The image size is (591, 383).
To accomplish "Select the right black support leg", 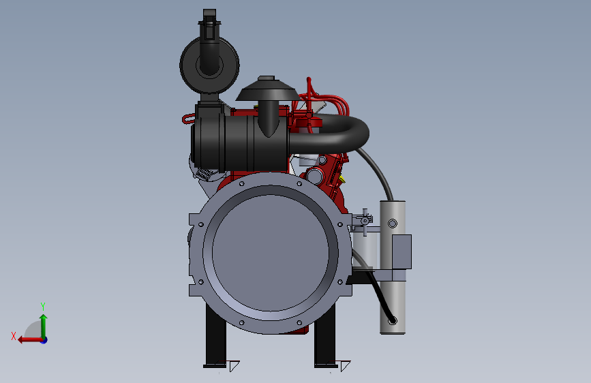I will pyautogui.click(x=325, y=337).
